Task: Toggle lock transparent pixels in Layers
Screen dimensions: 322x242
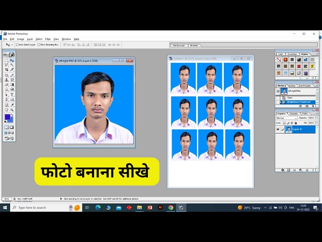Action: pyautogui.click(x=284, y=123)
